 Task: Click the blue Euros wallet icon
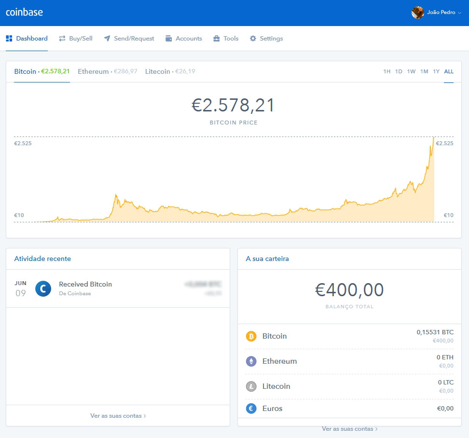[x=251, y=409]
